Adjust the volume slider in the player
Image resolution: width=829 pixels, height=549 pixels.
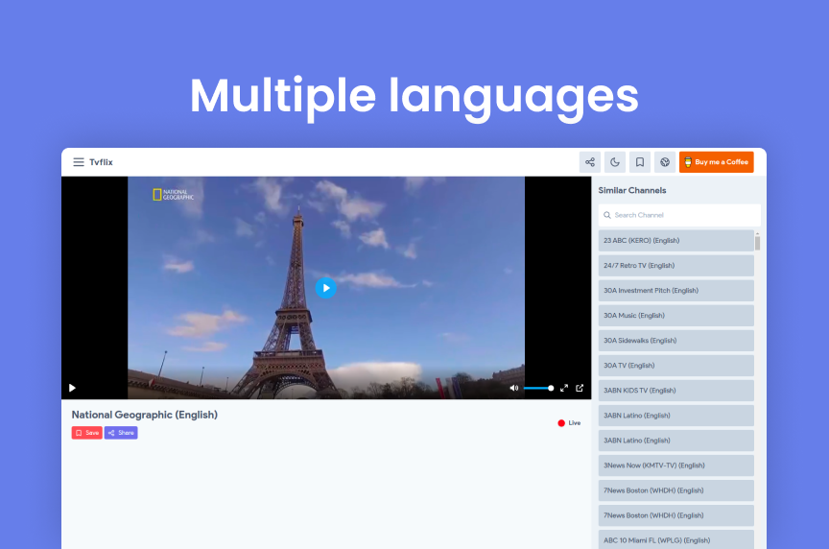pyautogui.click(x=538, y=388)
